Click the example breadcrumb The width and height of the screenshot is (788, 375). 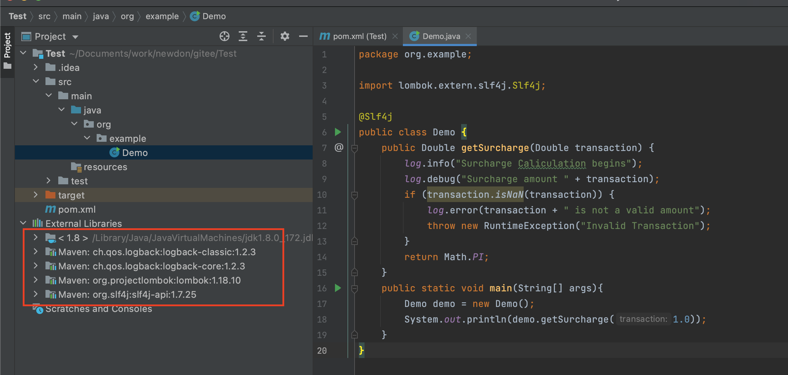(x=162, y=16)
